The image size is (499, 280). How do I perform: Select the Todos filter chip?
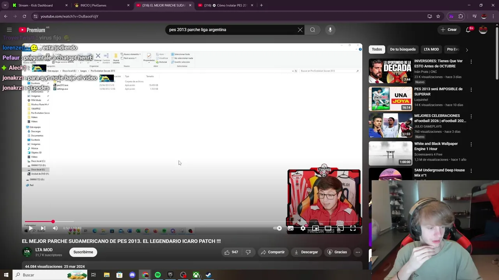[x=377, y=49]
